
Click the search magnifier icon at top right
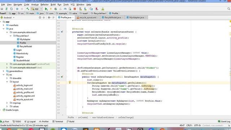tap(228, 9)
